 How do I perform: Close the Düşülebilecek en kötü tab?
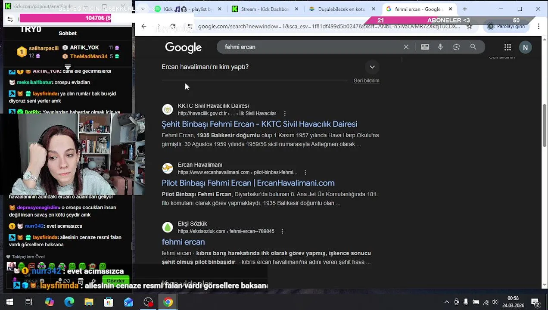point(374,9)
